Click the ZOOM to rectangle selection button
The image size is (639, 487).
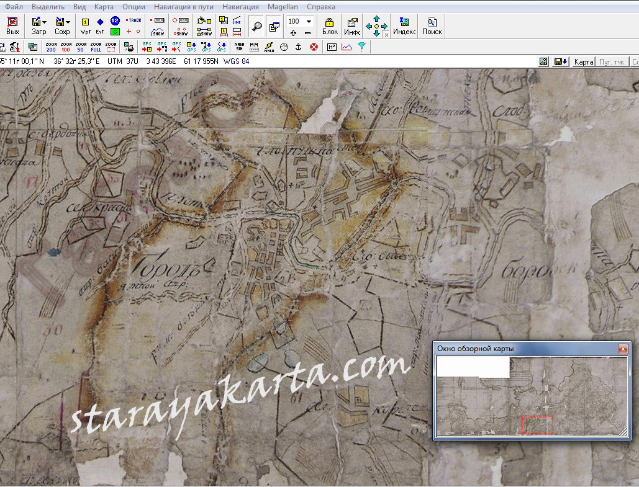[x=111, y=47]
